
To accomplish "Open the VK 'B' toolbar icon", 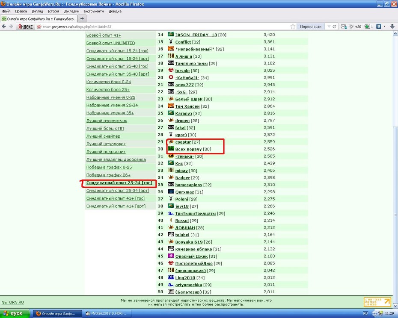I will click(379, 26).
